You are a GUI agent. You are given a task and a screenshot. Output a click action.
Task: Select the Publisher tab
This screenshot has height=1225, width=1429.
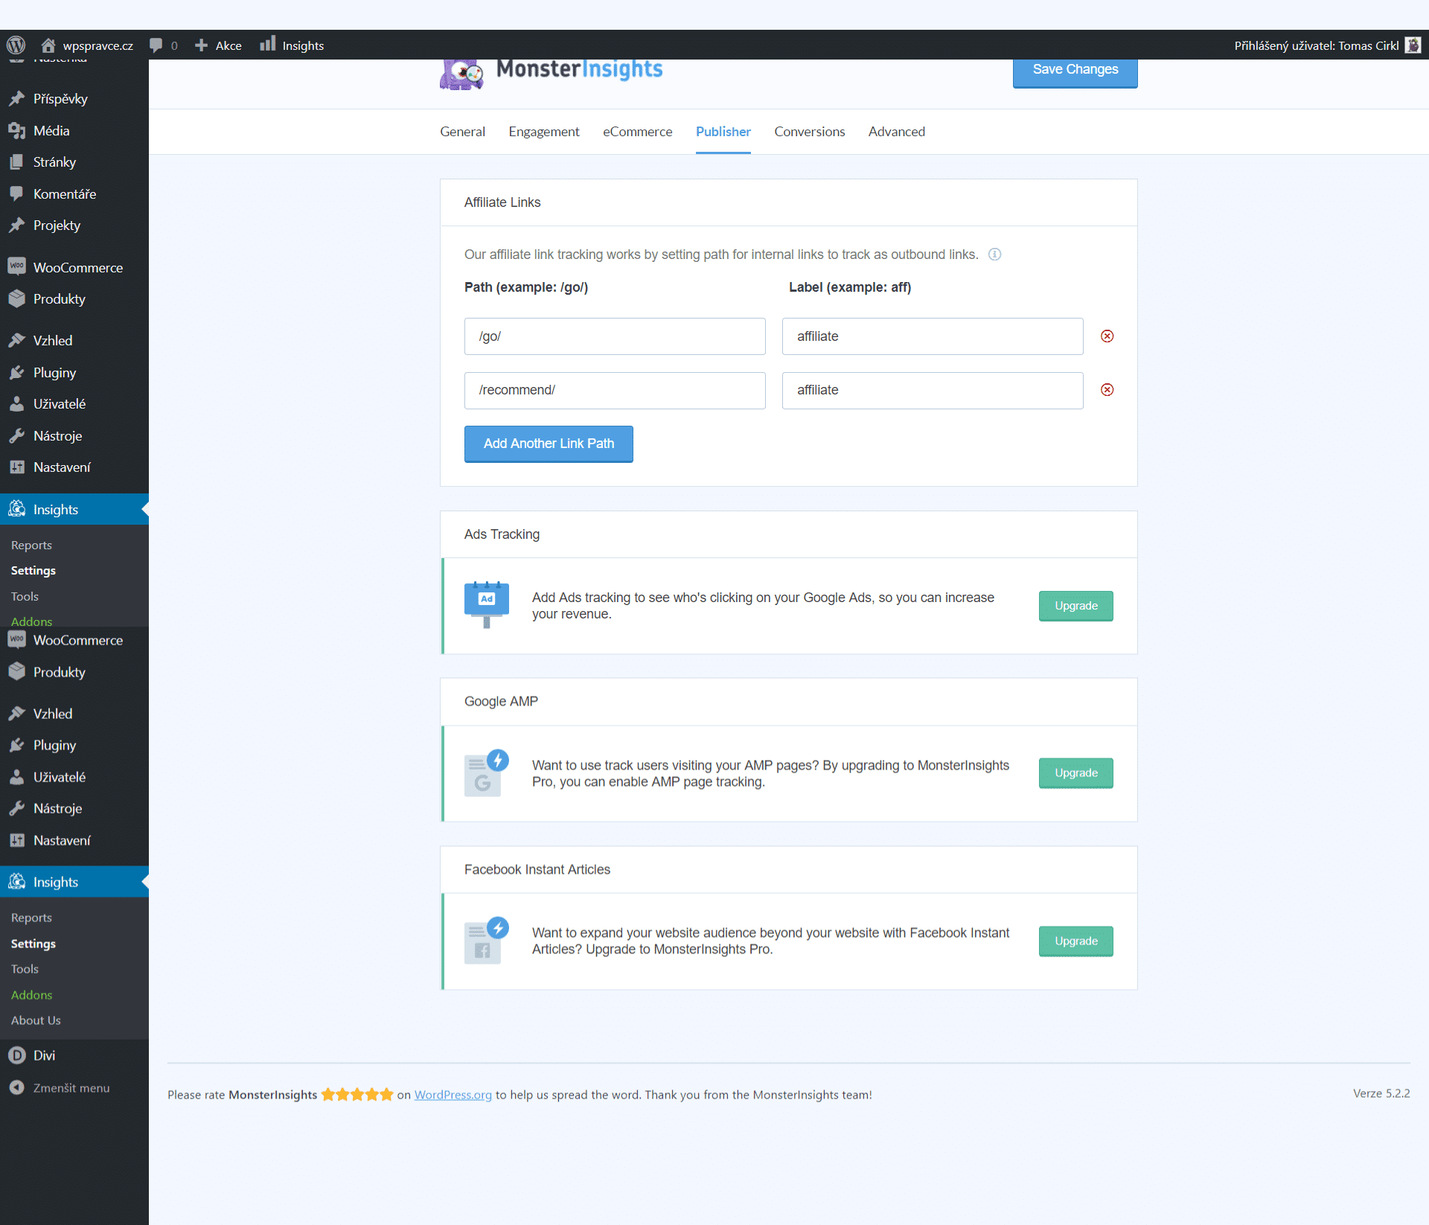pyautogui.click(x=723, y=132)
